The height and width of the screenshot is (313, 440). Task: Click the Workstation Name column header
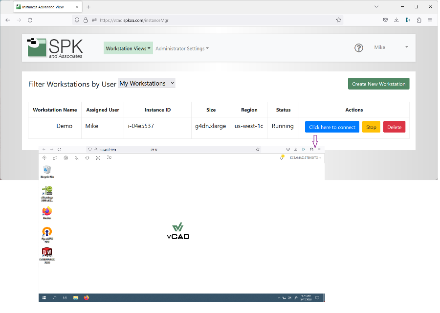click(55, 110)
